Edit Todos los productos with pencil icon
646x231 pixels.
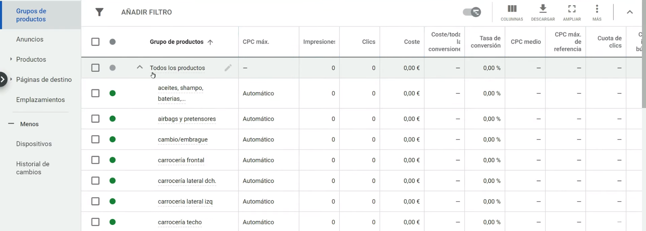tap(228, 68)
